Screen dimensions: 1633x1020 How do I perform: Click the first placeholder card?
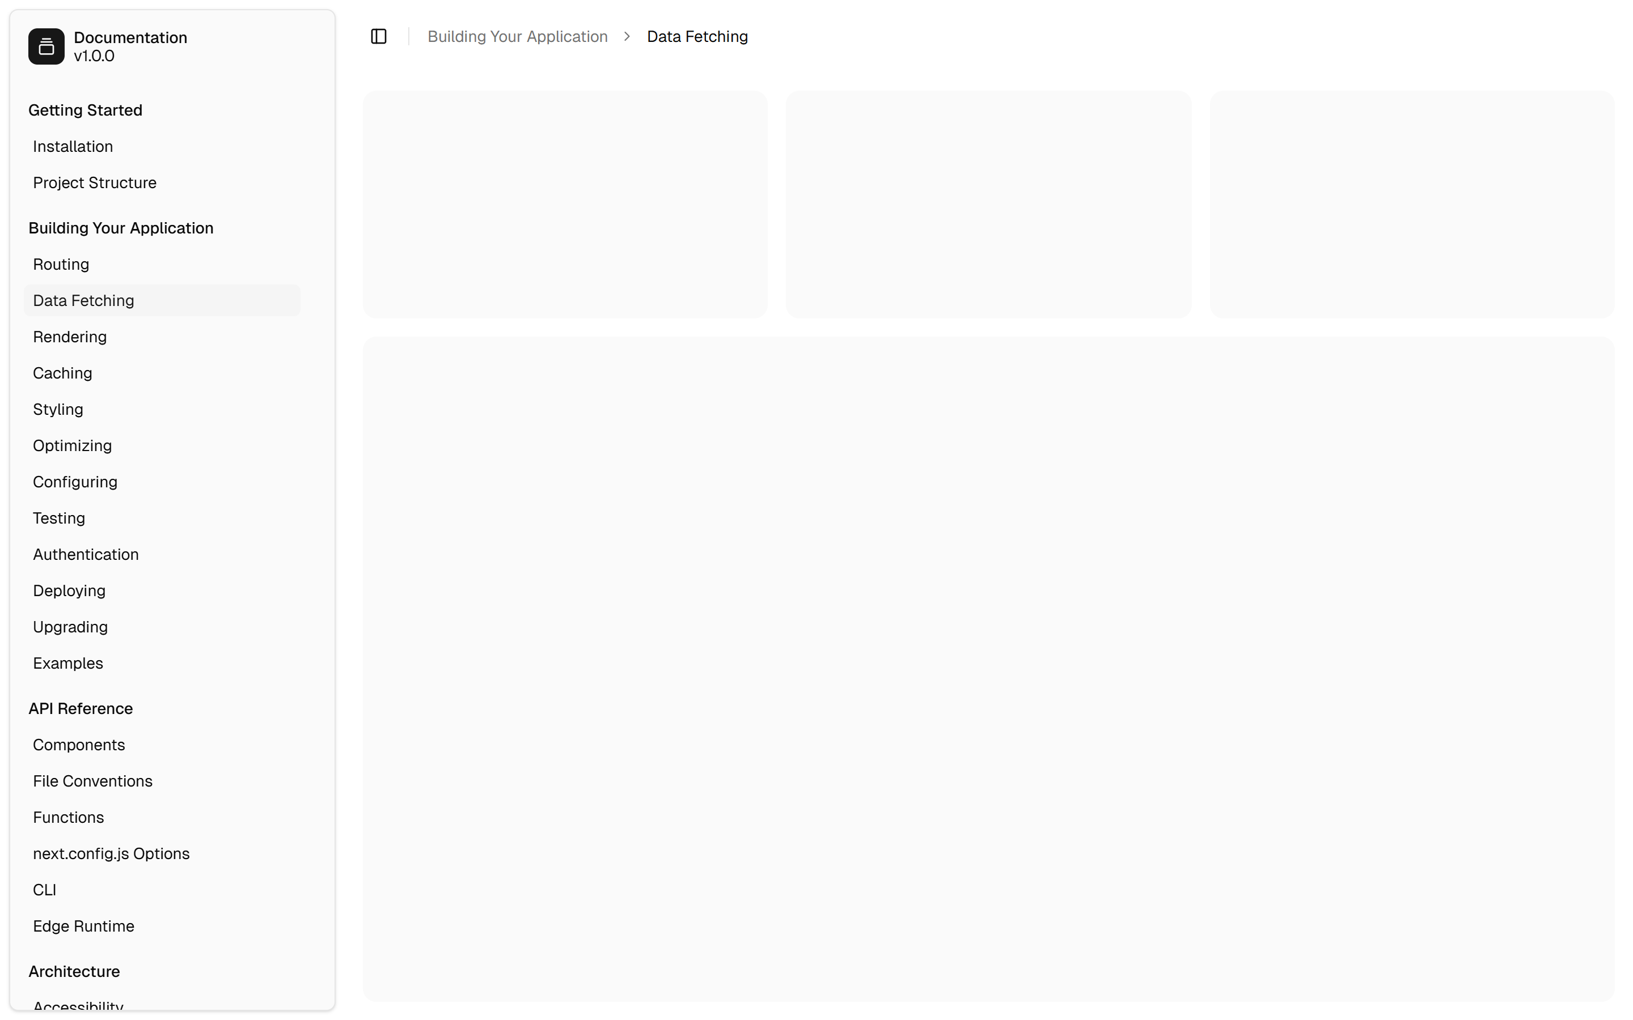pos(565,205)
